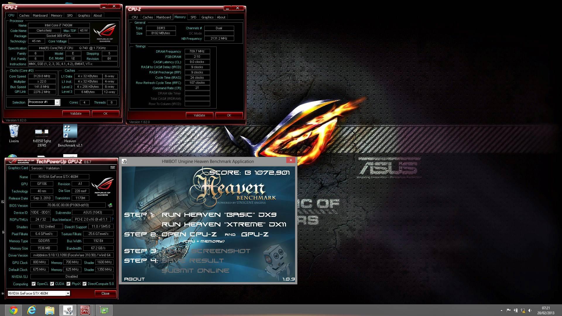Click Run Heaven "Xtreme" DX11
Viewport: 562px width, 316px height.
(224, 224)
